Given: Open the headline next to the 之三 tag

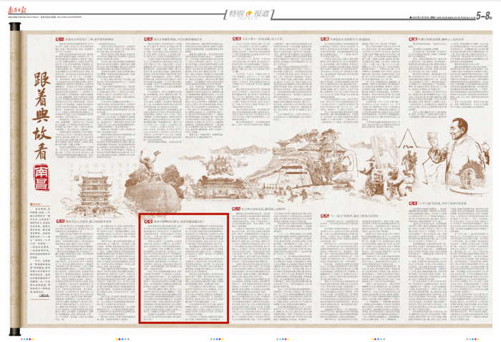Looking at the screenshot, I should coord(262,39).
